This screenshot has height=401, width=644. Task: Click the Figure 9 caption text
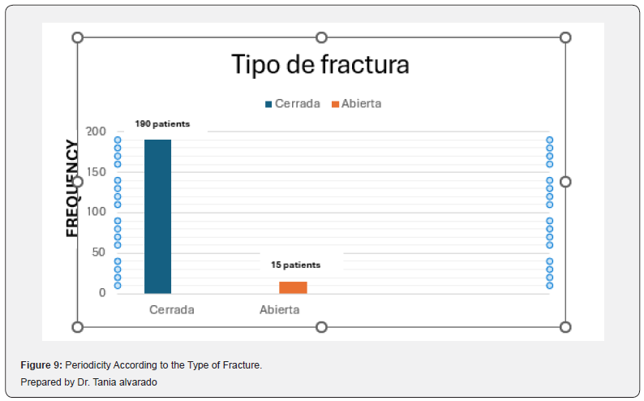pyautogui.click(x=141, y=364)
